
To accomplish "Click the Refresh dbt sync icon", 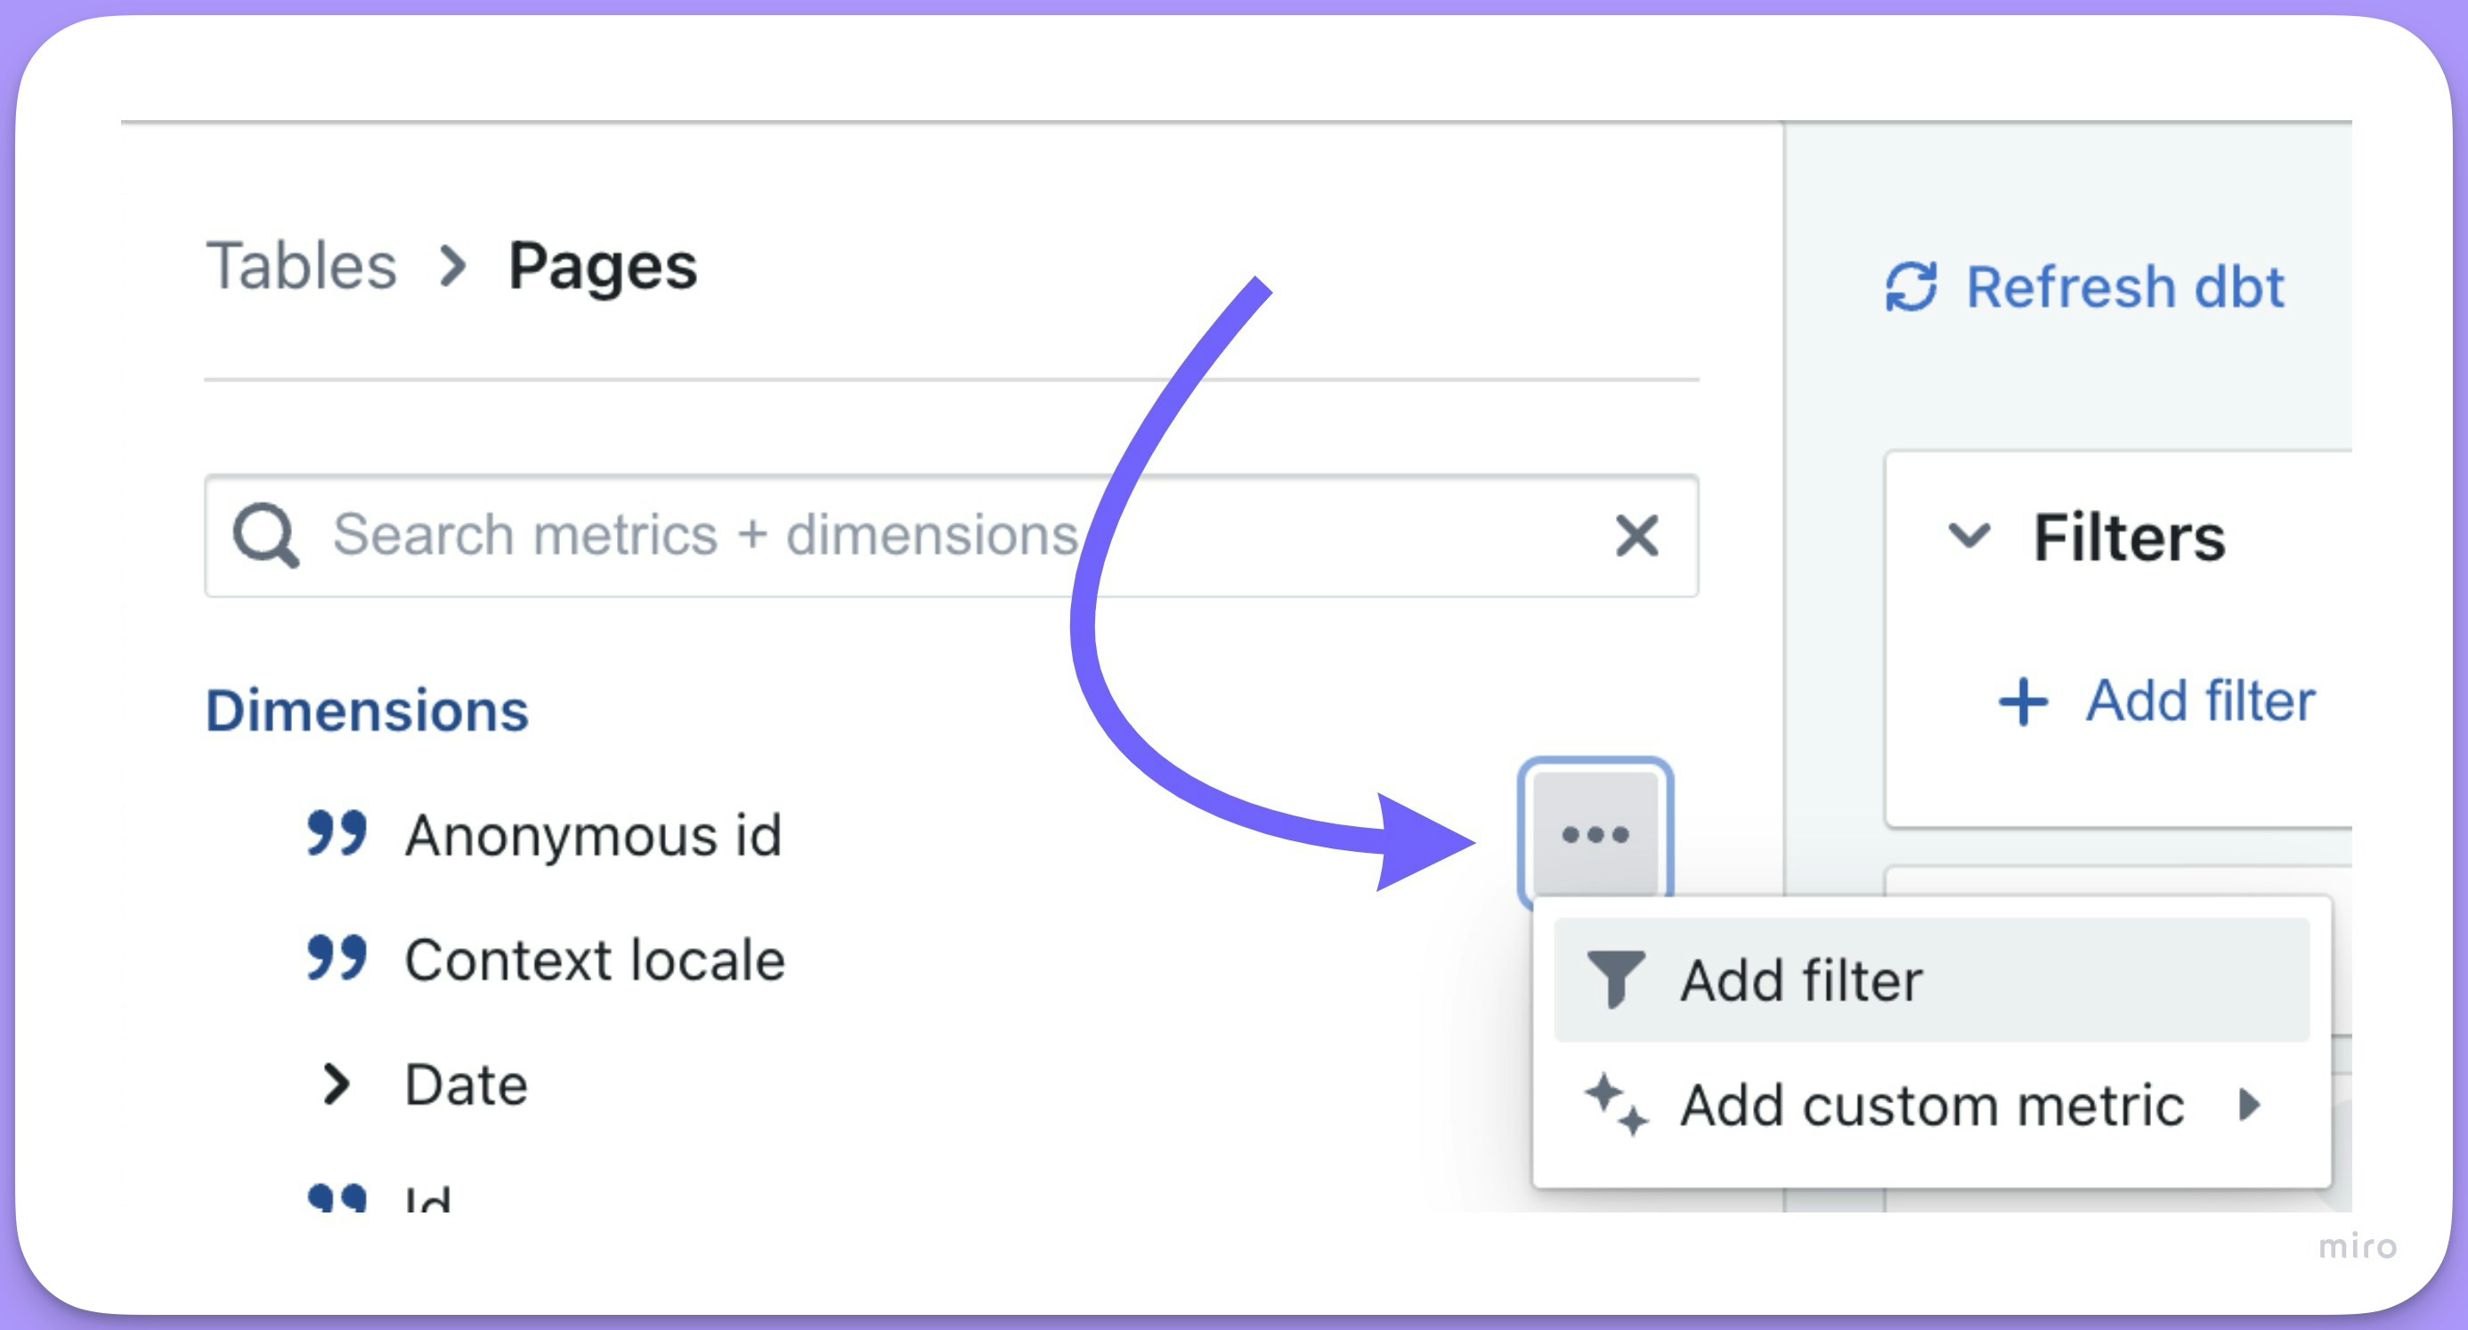I will [x=1911, y=287].
